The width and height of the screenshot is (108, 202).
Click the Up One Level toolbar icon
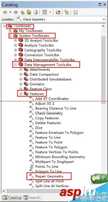[22, 12]
